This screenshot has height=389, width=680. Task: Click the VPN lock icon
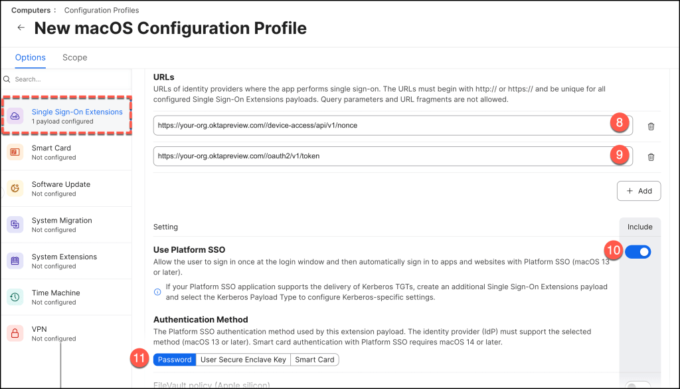click(15, 333)
